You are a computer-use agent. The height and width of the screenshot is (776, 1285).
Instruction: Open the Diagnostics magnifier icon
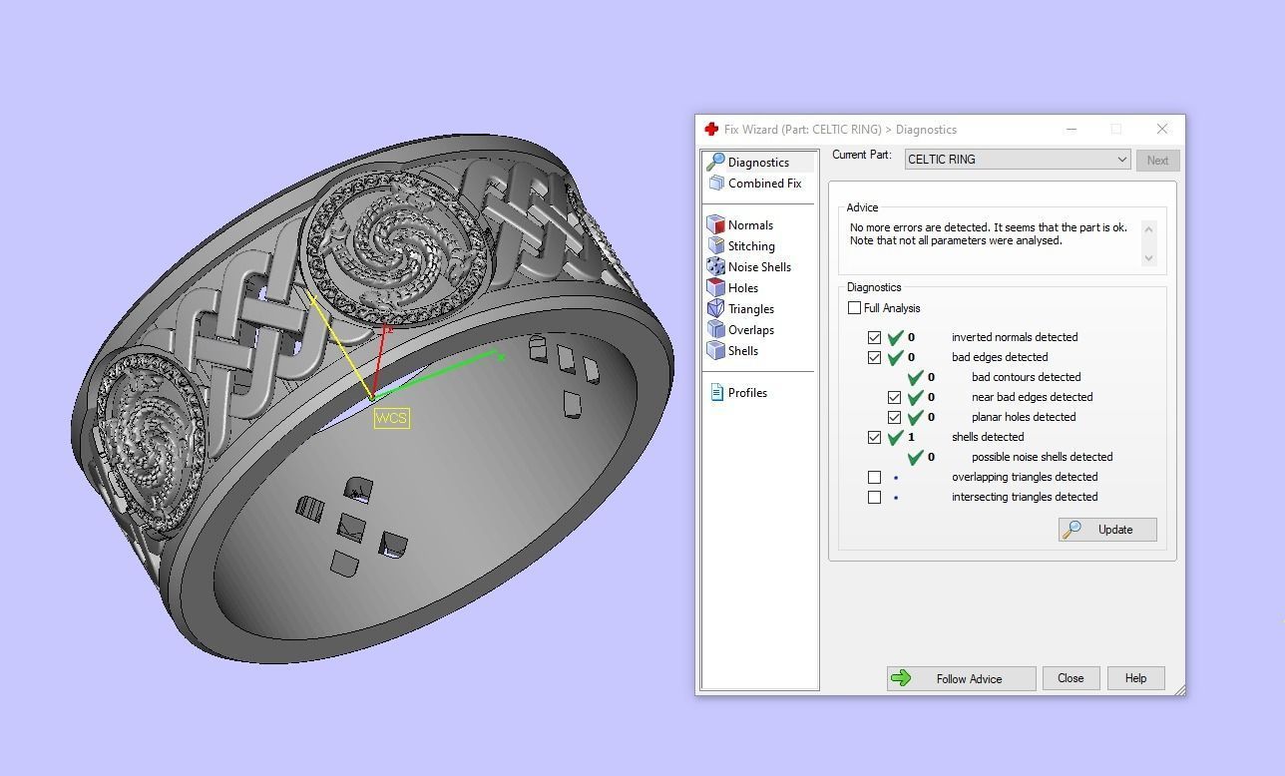pyautogui.click(x=715, y=162)
